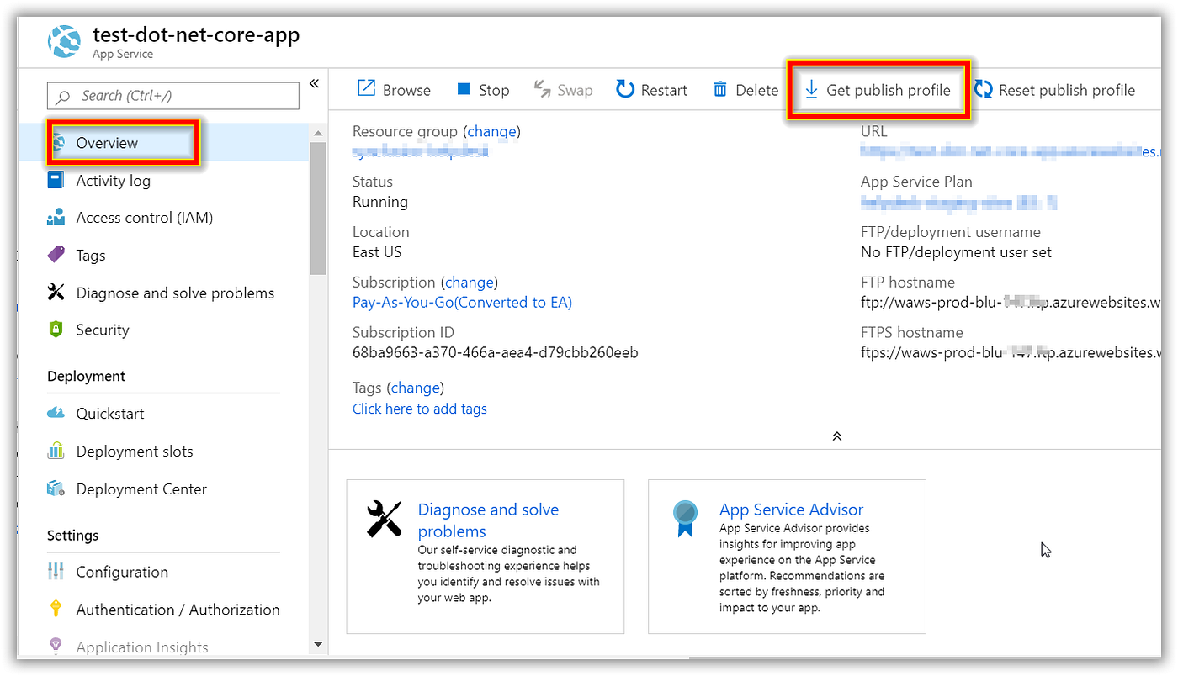Click the large tools icon in the Diagnose card
Screen dimensions: 1178x676
385,519
